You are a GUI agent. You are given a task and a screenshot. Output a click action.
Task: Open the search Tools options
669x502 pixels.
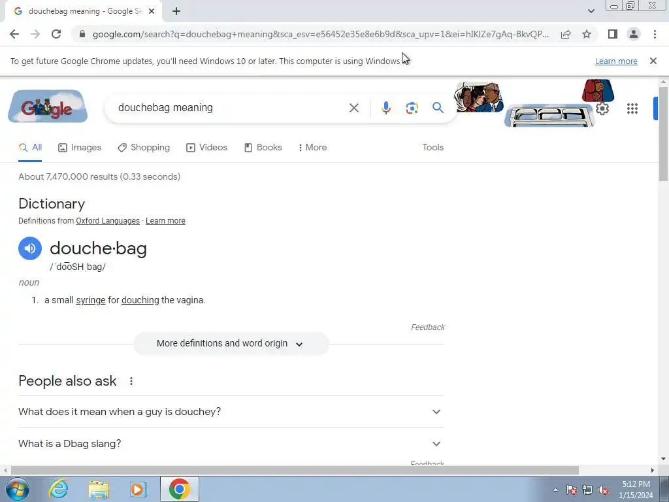432,147
